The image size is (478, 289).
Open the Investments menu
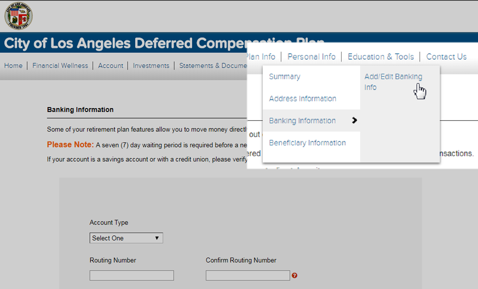pos(151,66)
